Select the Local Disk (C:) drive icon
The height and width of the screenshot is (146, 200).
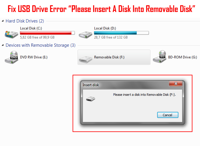coord(11,34)
